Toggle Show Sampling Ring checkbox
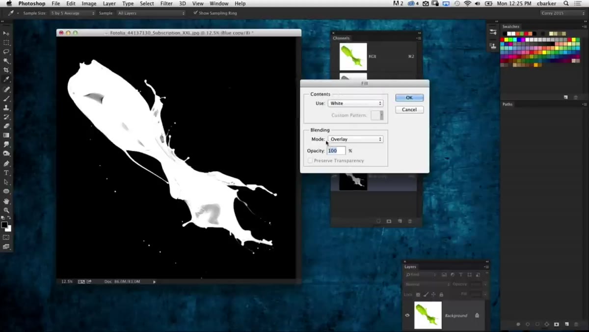This screenshot has height=332, width=589. [x=195, y=13]
